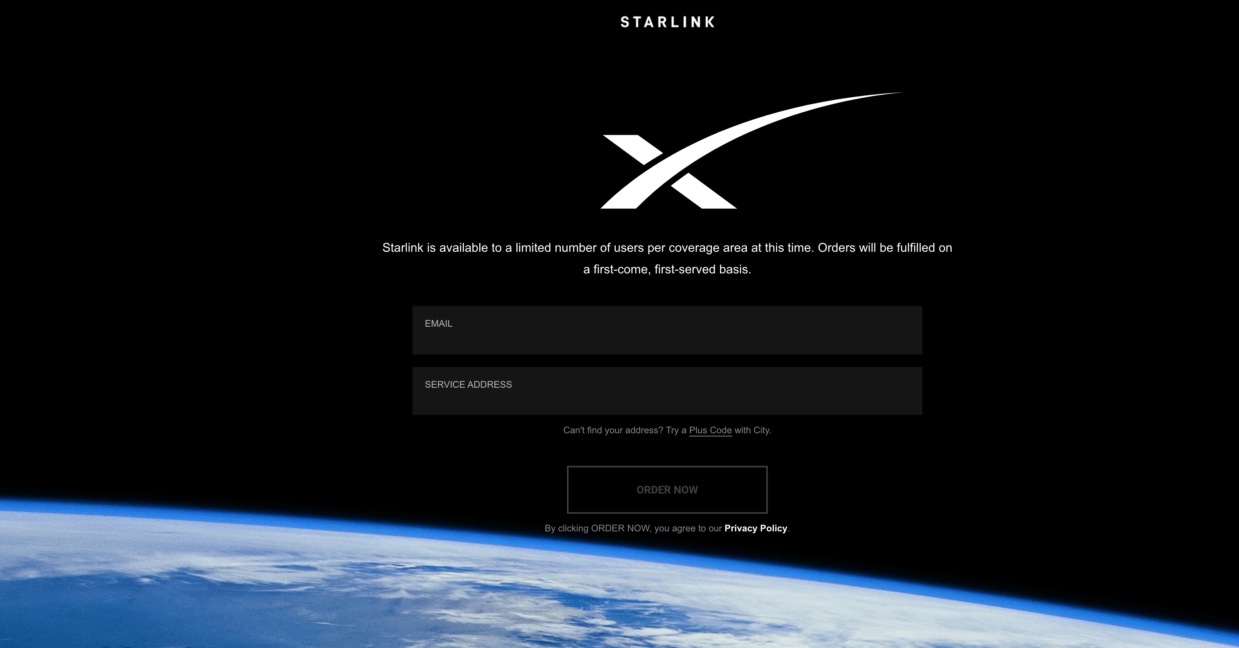Open the Plus Code link
This screenshot has height=648, width=1239.
coord(710,431)
